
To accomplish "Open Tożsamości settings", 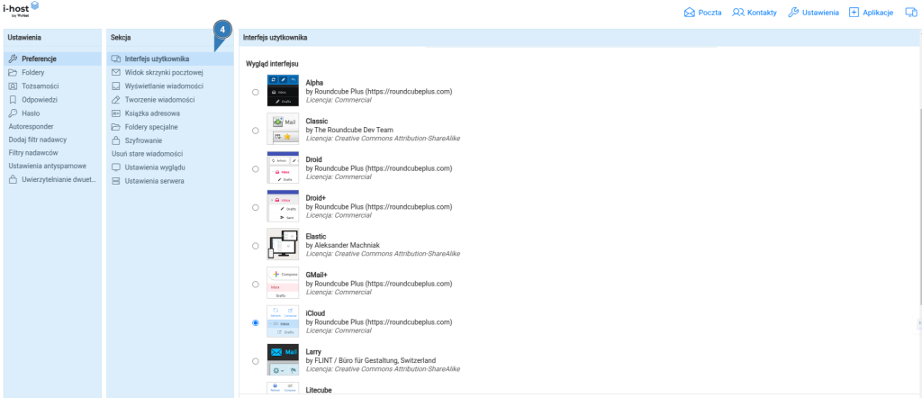I will 52,86.
